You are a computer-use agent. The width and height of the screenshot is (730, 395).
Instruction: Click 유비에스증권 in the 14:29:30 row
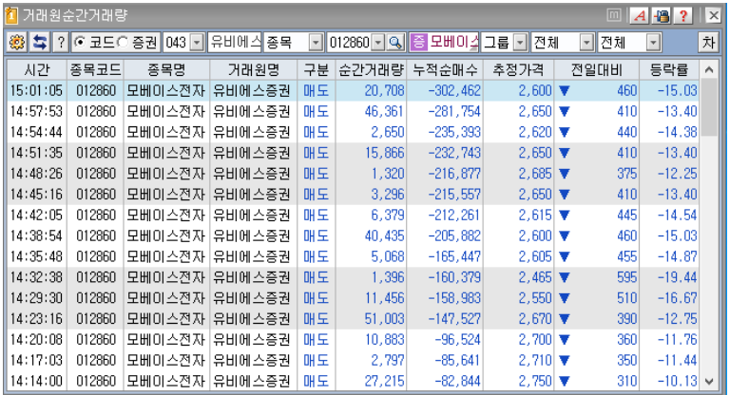pyautogui.click(x=252, y=298)
